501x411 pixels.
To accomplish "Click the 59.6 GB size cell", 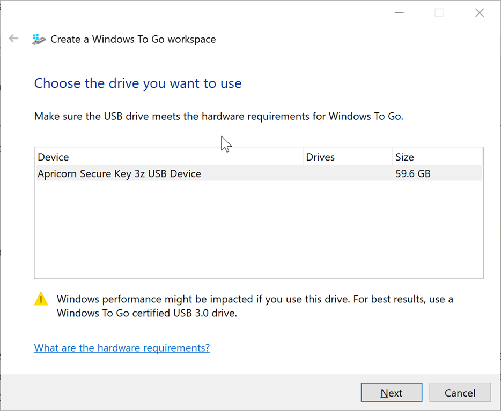I will pos(413,174).
